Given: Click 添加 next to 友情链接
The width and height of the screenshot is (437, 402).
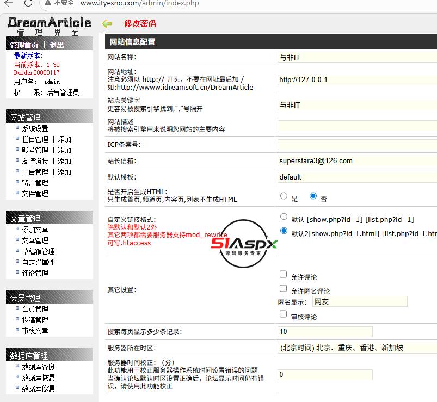Looking at the screenshot, I should coord(64,161).
